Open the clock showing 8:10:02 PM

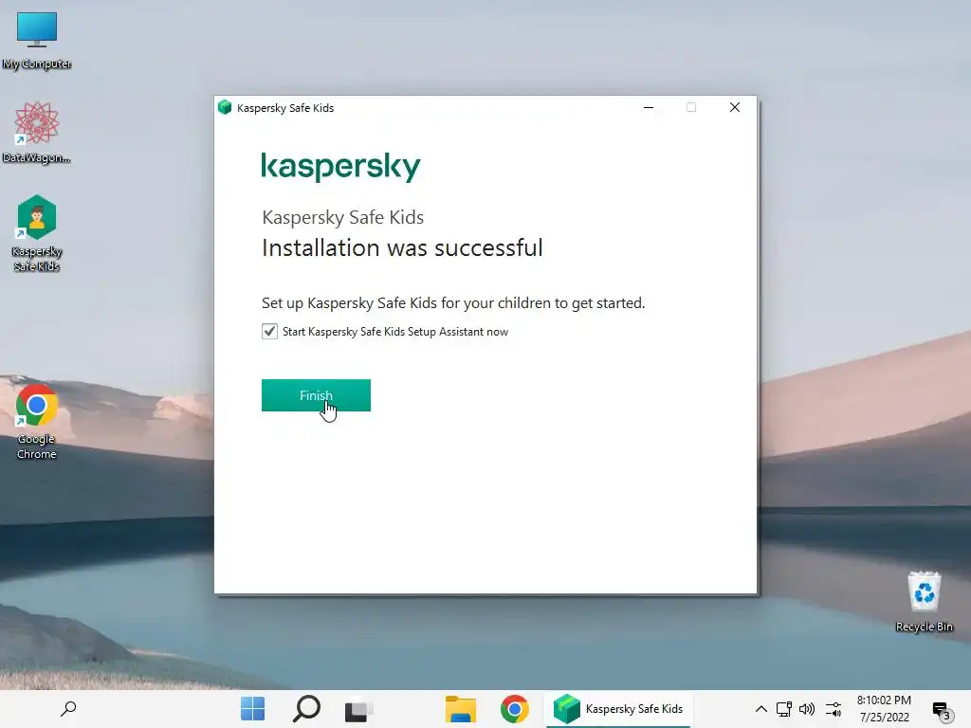[884, 709]
